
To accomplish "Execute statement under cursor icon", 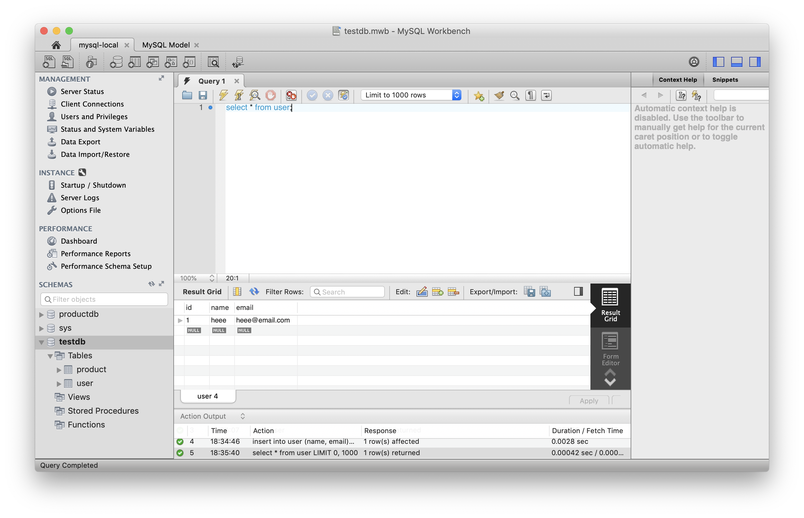I will click(239, 95).
